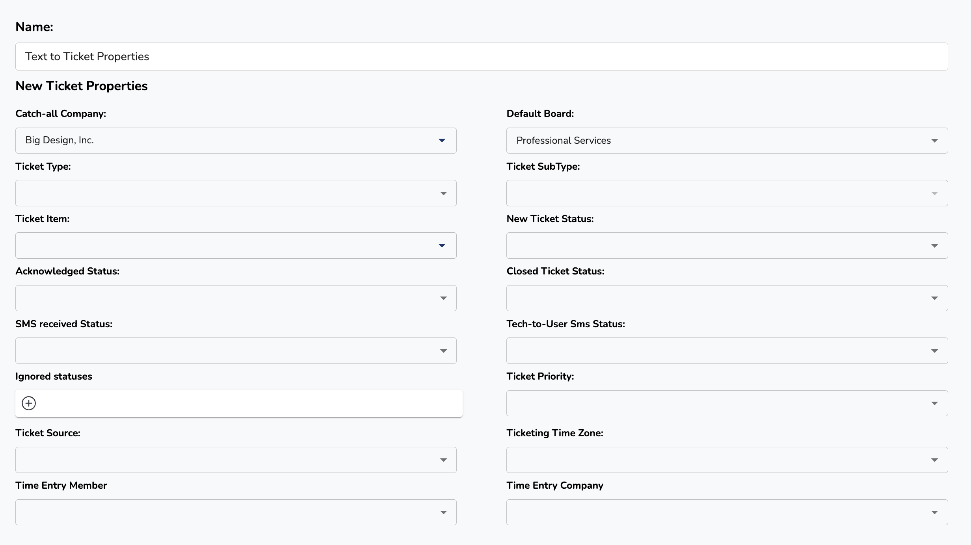This screenshot has height=545, width=971.
Task: Click the Name text input field
Action: [x=481, y=57]
